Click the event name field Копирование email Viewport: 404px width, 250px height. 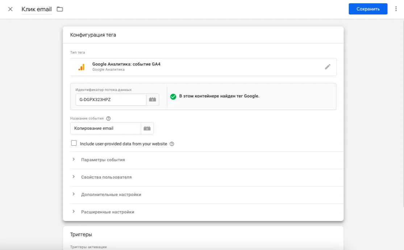pyautogui.click(x=105, y=128)
